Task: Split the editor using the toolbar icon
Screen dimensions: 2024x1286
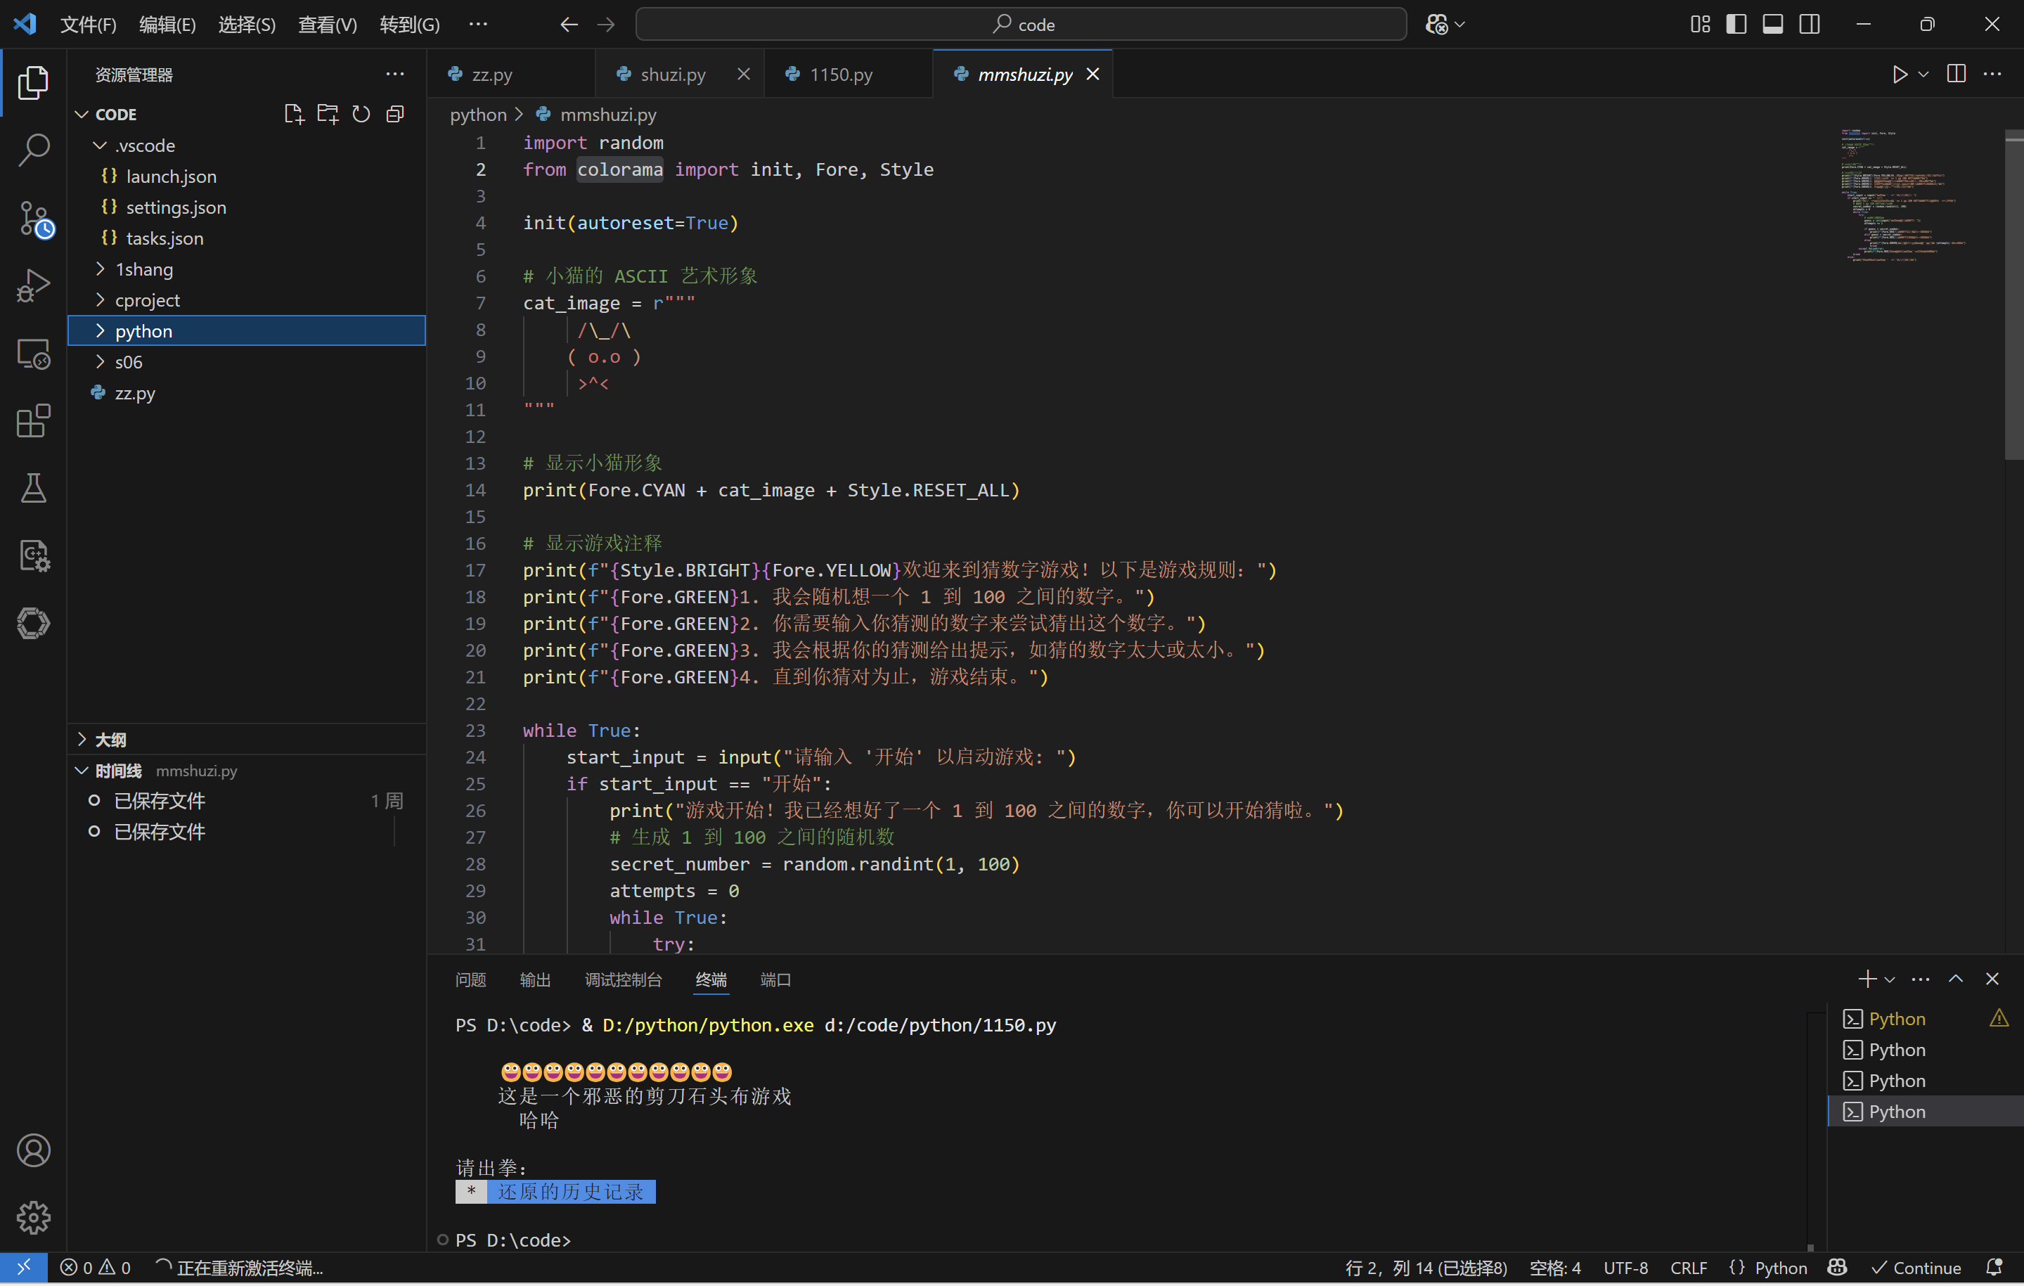Action: click(1956, 74)
